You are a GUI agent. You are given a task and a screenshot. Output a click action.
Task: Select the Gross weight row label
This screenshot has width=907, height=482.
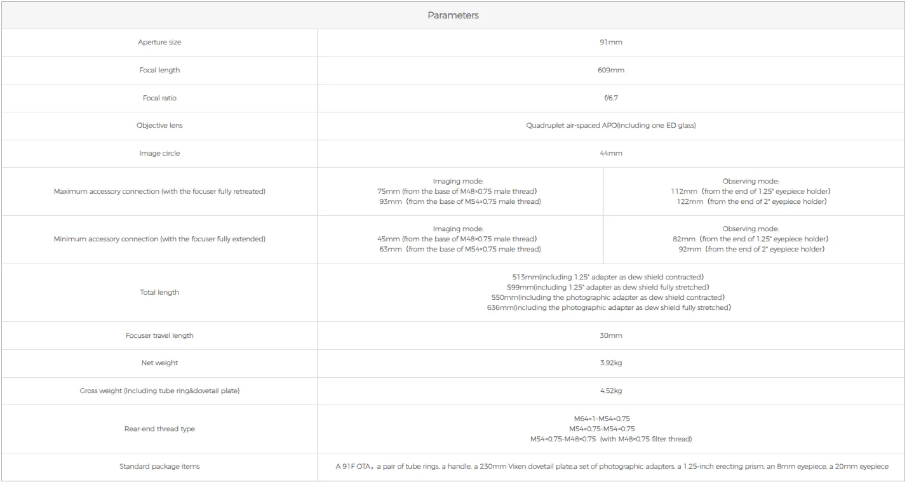click(159, 391)
